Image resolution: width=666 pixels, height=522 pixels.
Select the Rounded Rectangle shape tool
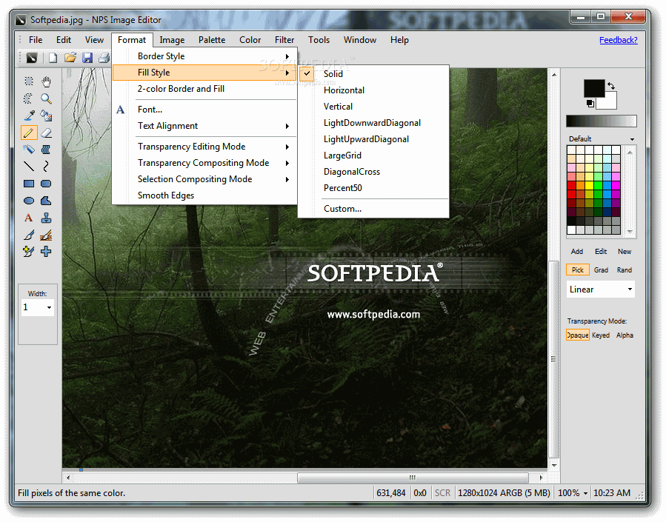click(46, 184)
